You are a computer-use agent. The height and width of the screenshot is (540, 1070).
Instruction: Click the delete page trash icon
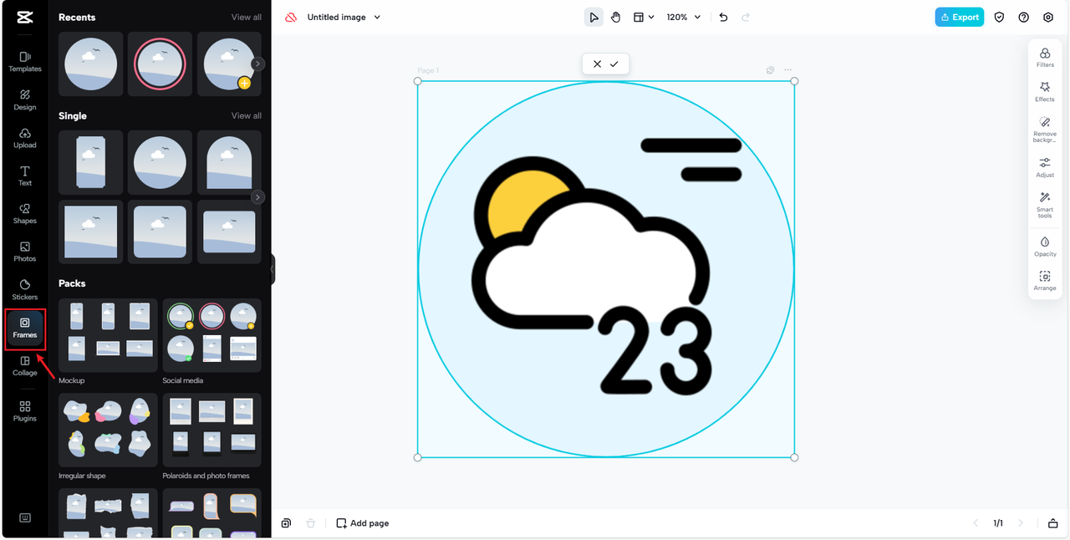click(311, 523)
